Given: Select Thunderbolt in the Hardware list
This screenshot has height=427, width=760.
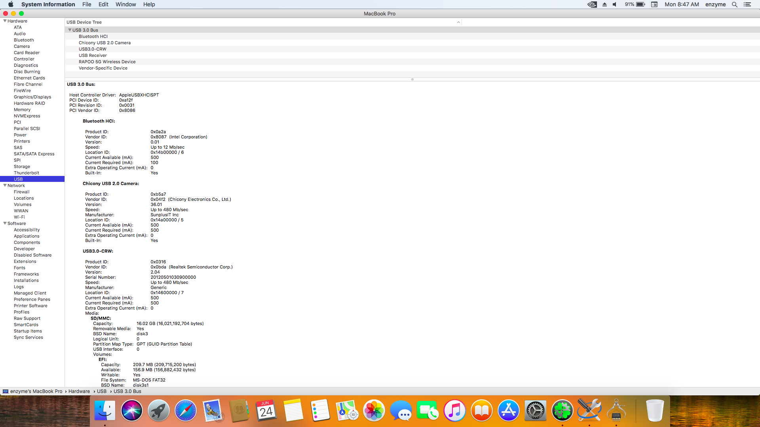Looking at the screenshot, I should [x=27, y=173].
